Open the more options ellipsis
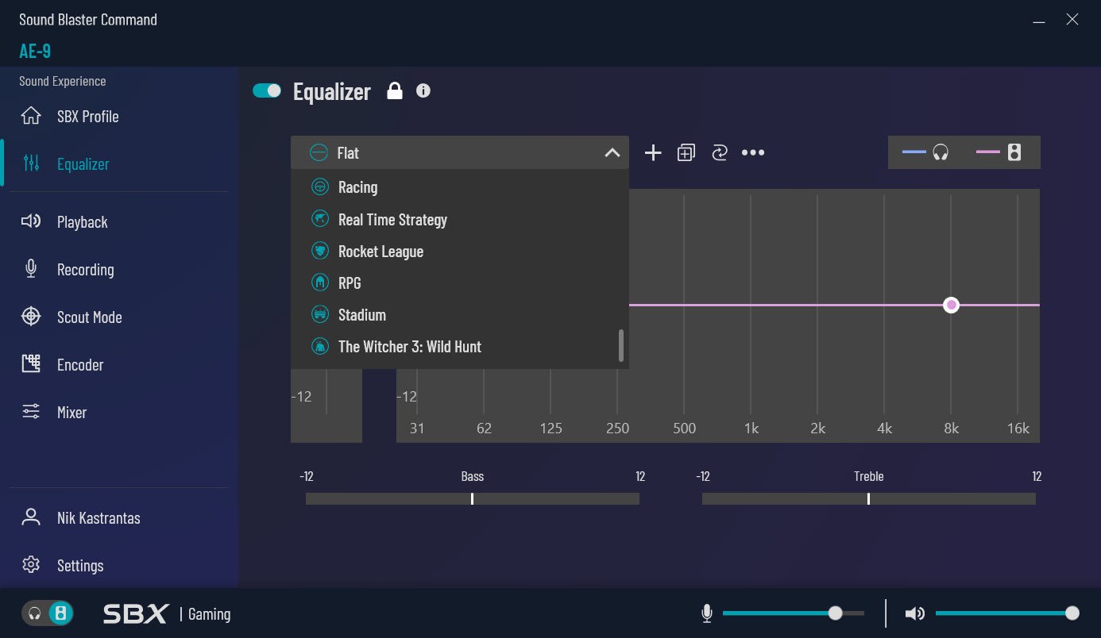Viewport: 1101px width, 638px height. click(x=753, y=153)
